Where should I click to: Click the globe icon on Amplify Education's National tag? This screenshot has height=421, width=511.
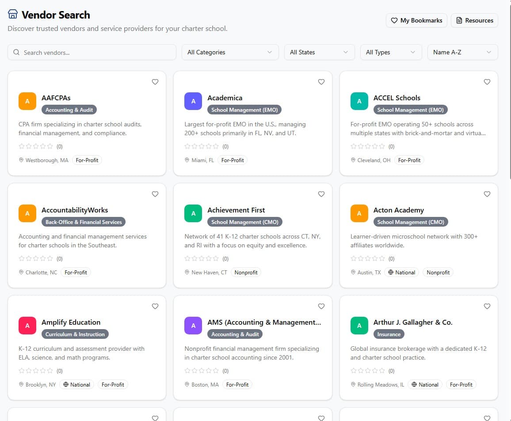(x=66, y=384)
